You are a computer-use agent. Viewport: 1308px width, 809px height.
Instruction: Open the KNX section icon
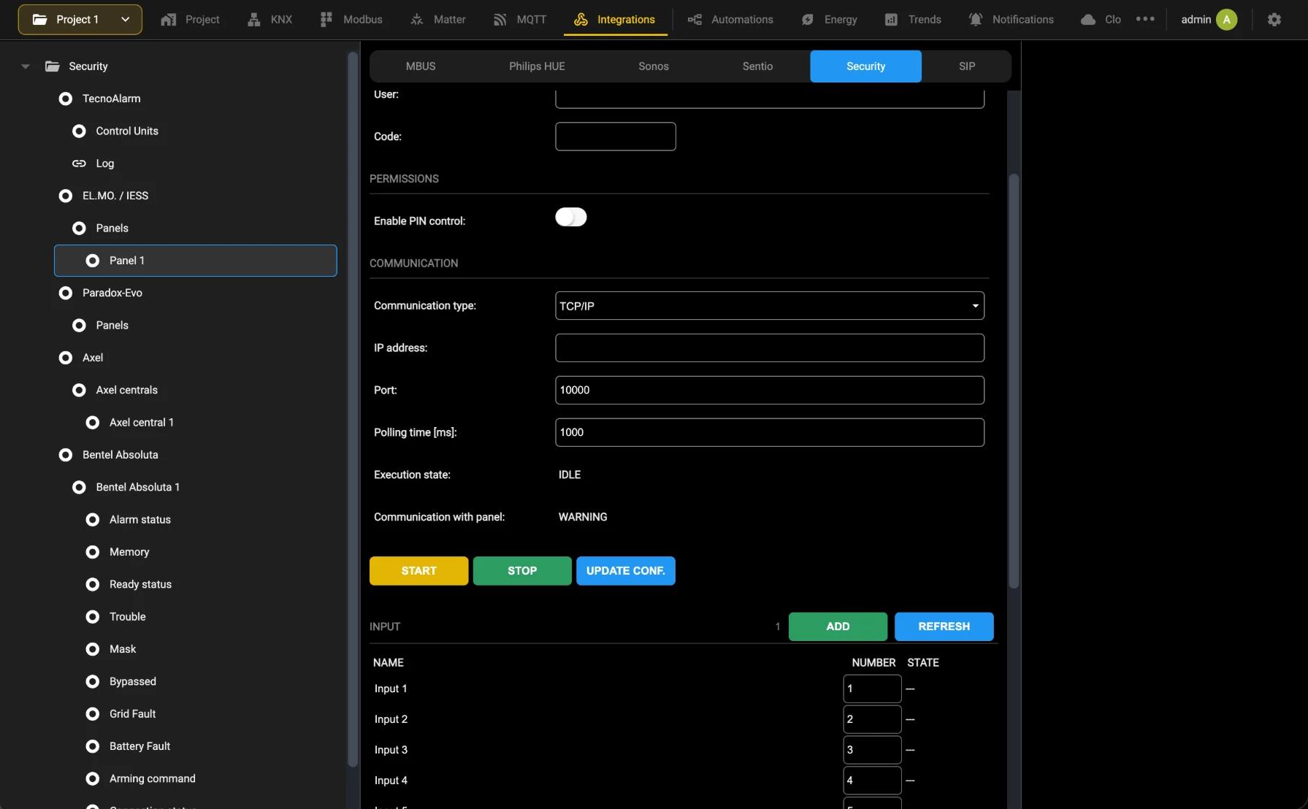pyautogui.click(x=253, y=20)
